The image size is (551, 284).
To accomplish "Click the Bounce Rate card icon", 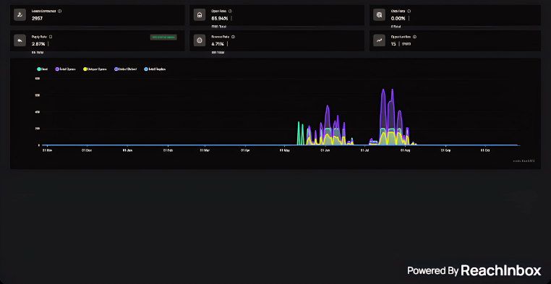I will 200,40.
